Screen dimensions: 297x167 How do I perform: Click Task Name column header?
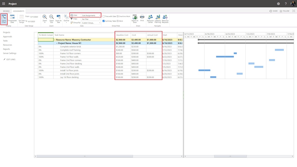(84, 35)
